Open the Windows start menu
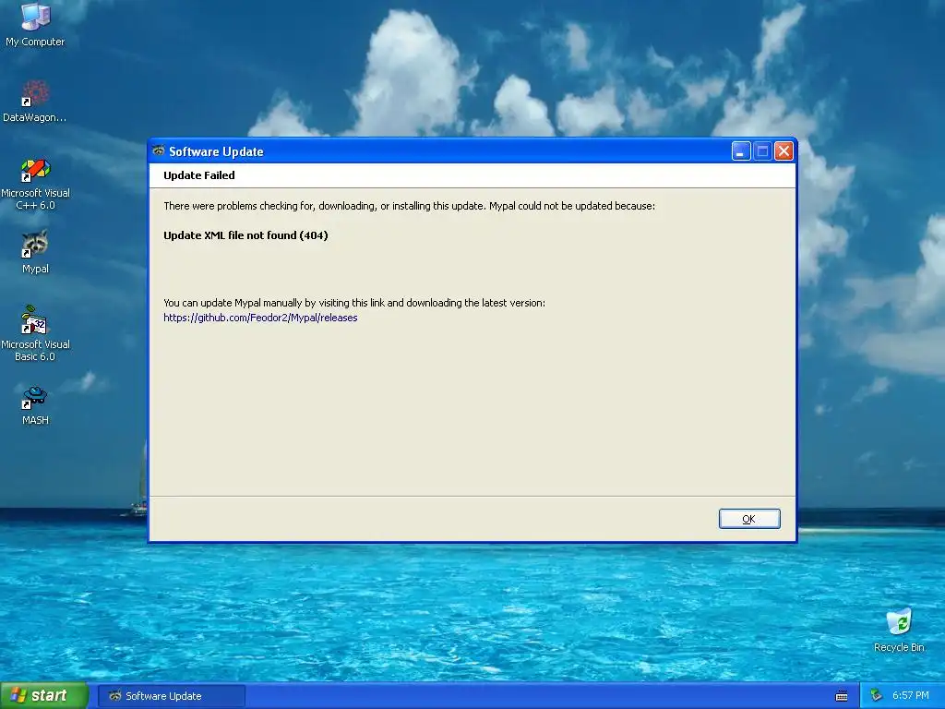Image resolution: width=945 pixels, height=709 pixels. click(x=44, y=696)
